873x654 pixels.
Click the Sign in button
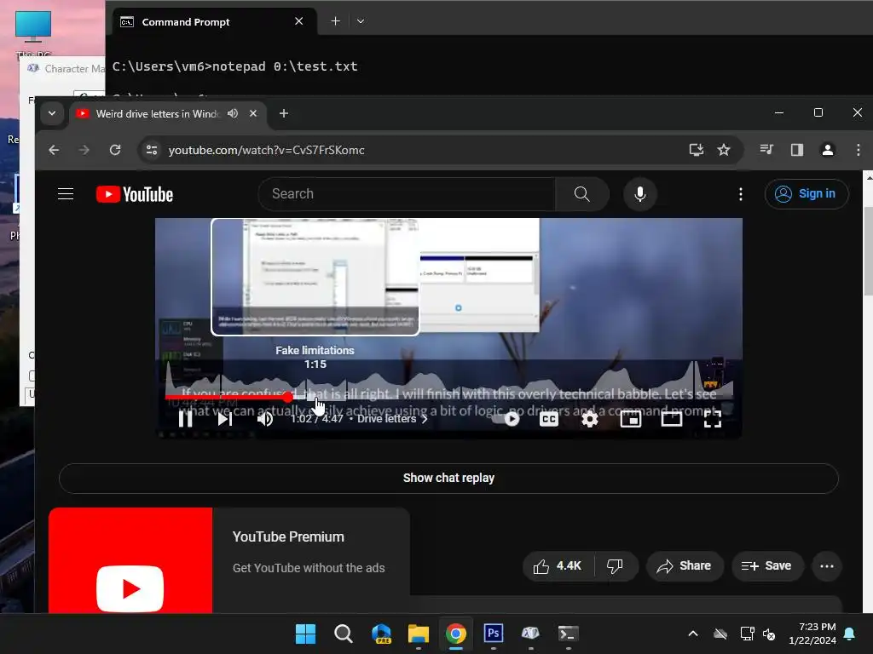click(807, 193)
